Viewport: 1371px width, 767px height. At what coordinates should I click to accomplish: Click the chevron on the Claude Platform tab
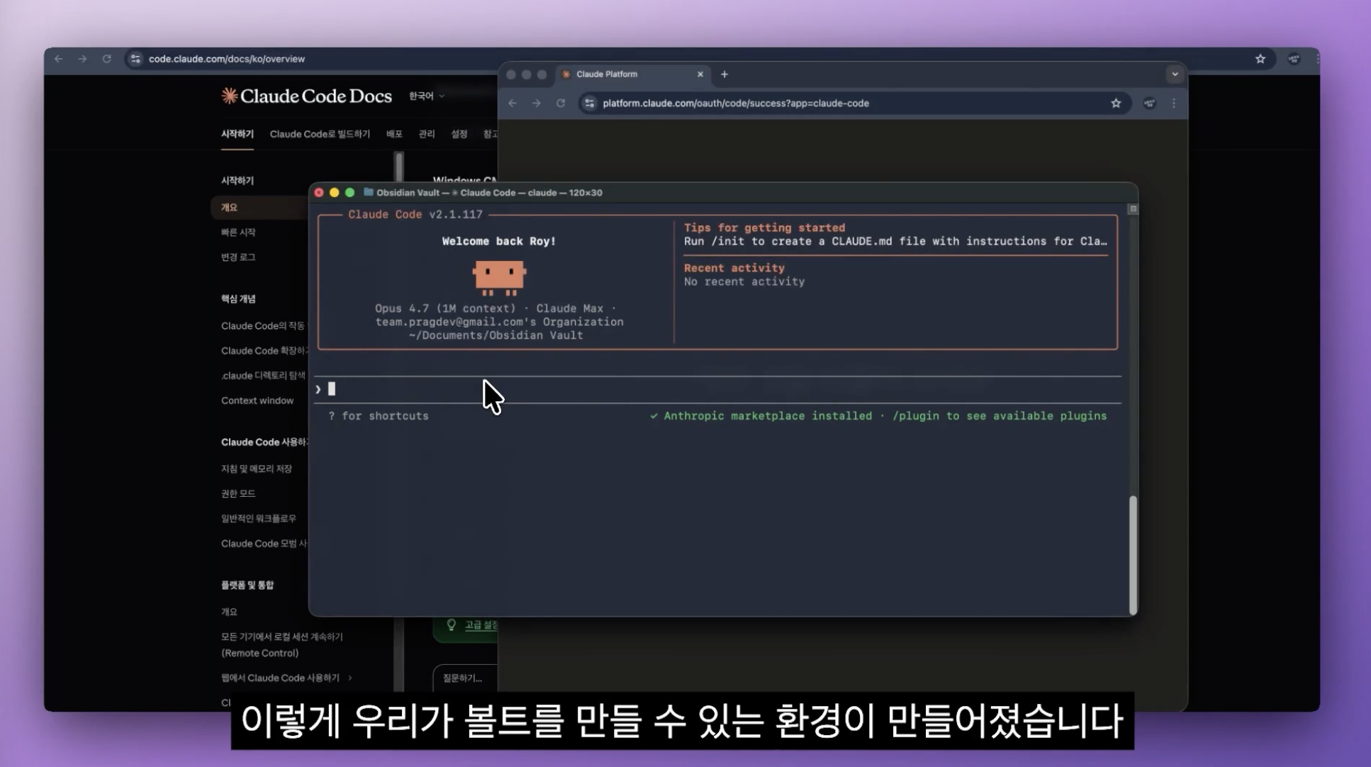click(1175, 74)
